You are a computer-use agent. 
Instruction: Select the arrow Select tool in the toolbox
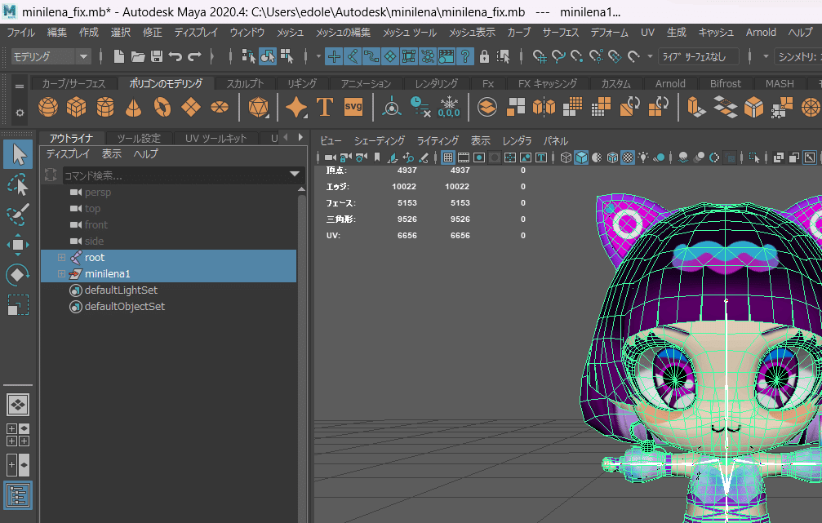click(x=18, y=154)
